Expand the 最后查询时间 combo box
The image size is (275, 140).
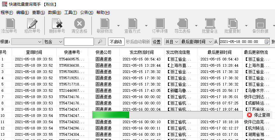(196, 42)
